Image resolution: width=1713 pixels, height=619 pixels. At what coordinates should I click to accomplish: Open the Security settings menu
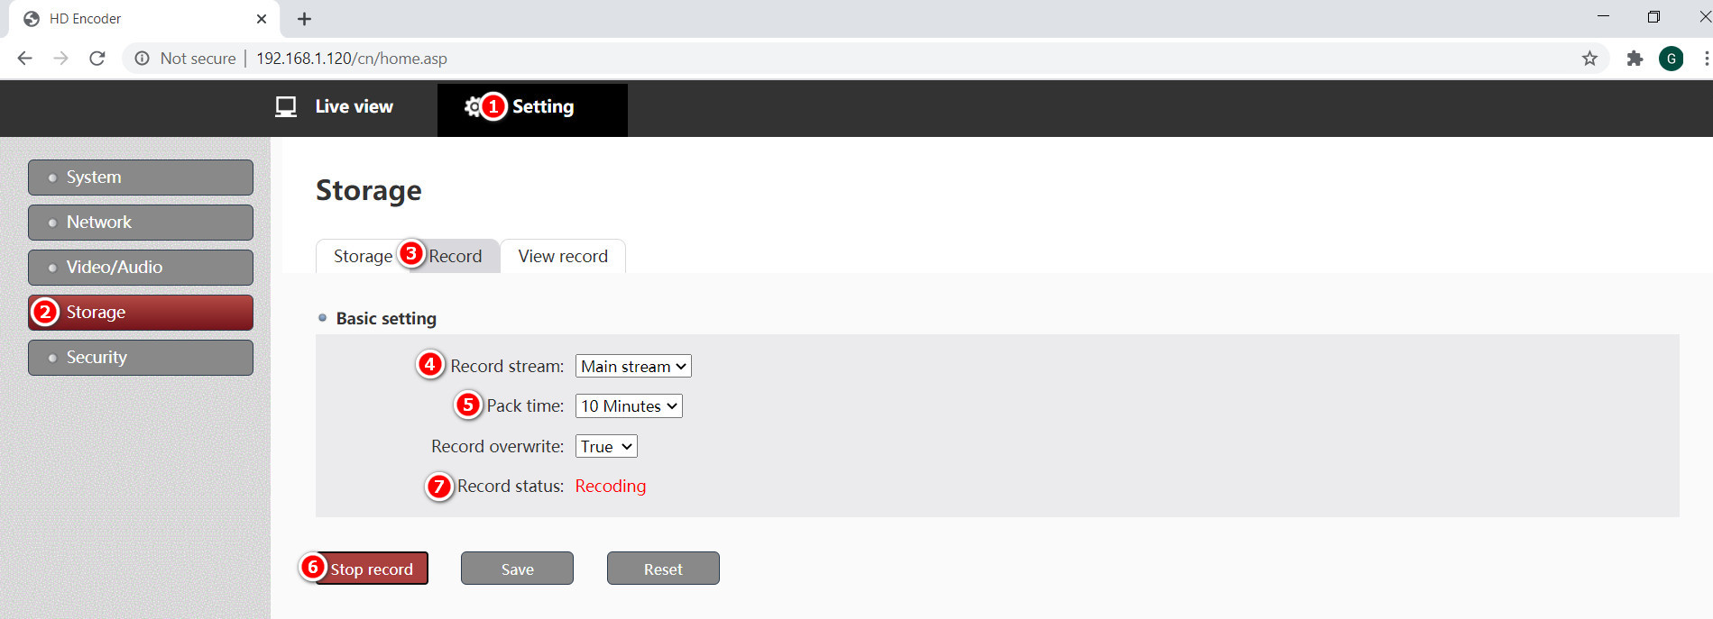tap(141, 358)
